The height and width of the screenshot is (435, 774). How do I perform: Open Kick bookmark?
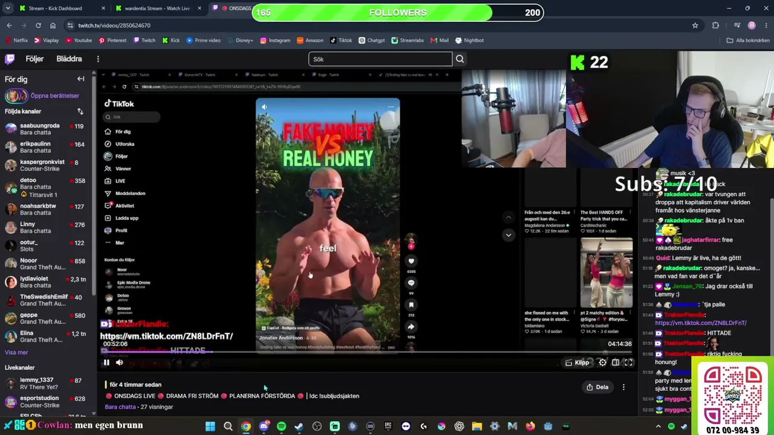coord(171,40)
